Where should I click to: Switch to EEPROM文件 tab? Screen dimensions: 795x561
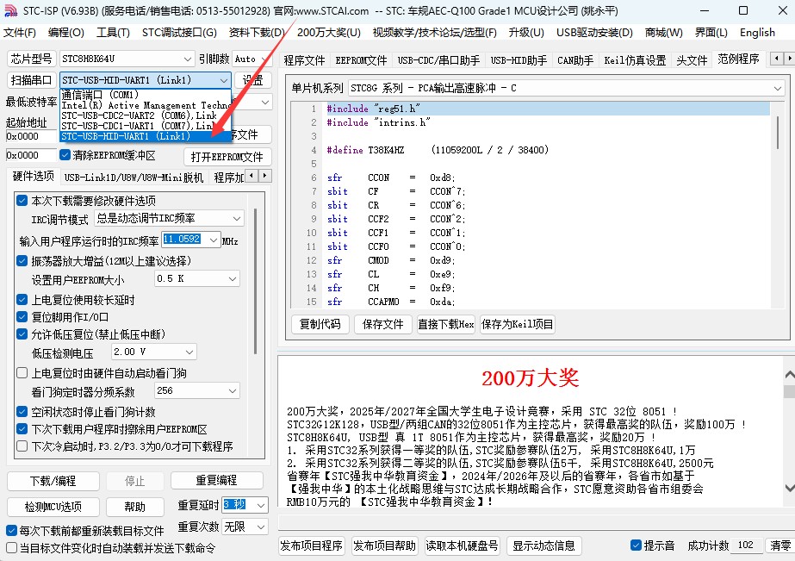[x=361, y=60]
